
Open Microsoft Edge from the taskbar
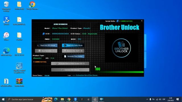(x=56, y=99)
